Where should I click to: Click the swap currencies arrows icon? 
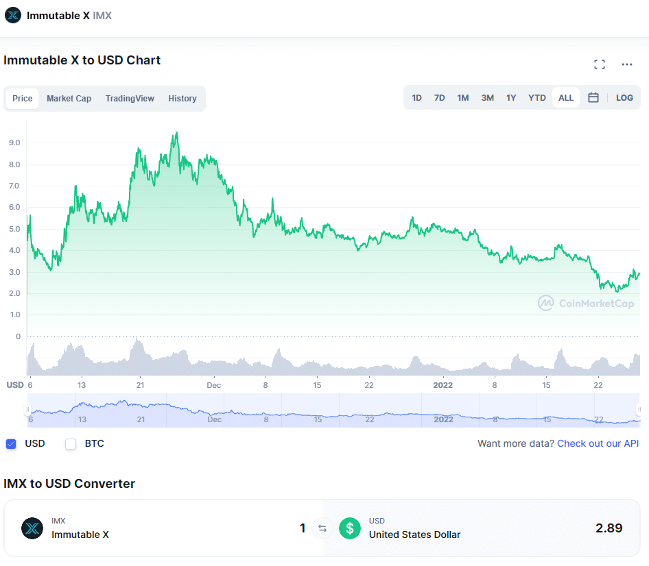coord(322,528)
